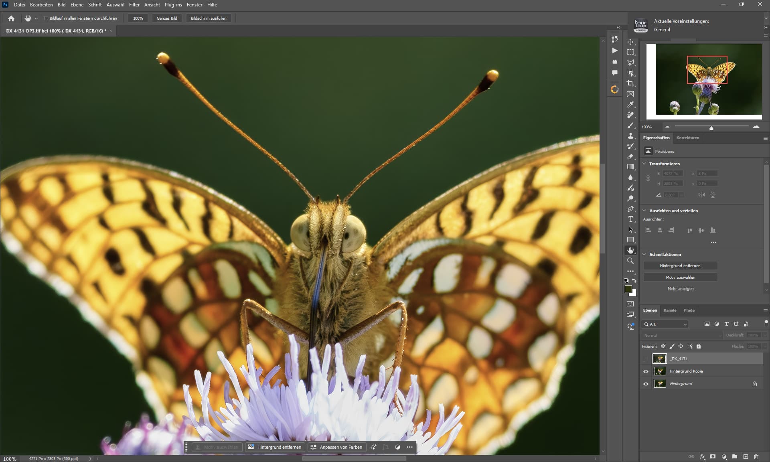Click the Bildschirm ausfüllen button
Image resolution: width=770 pixels, height=462 pixels.
click(208, 18)
